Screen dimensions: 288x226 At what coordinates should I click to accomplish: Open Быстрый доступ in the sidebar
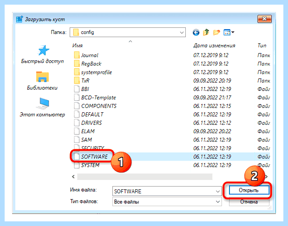coord(42,54)
